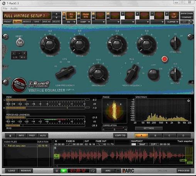Click the ATTEN SEL selector knob

click(175, 44)
